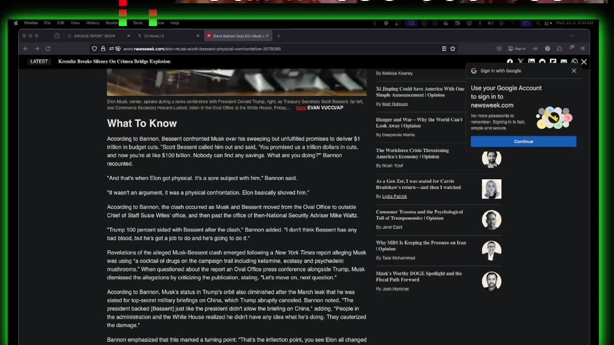Open The Workforce Crisis Threatening America's Economy

413,153
